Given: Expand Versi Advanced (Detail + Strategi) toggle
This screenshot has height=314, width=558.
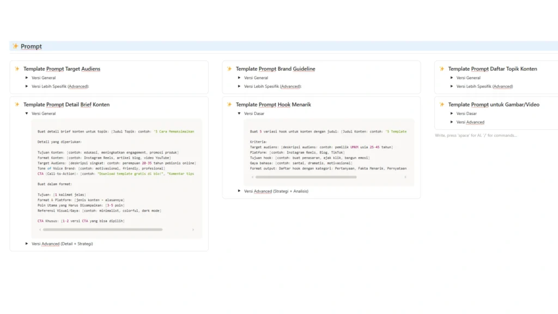Looking at the screenshot, I should point(27,244).
